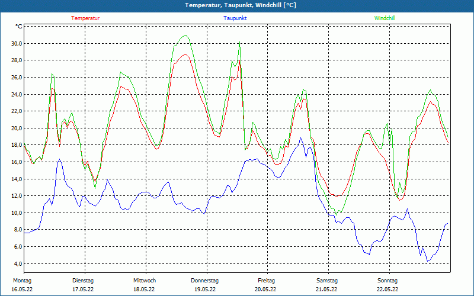Click the date 19.05.22
Image resolution: width=474 pixels, height=296 pixels.
click(205, 289)
